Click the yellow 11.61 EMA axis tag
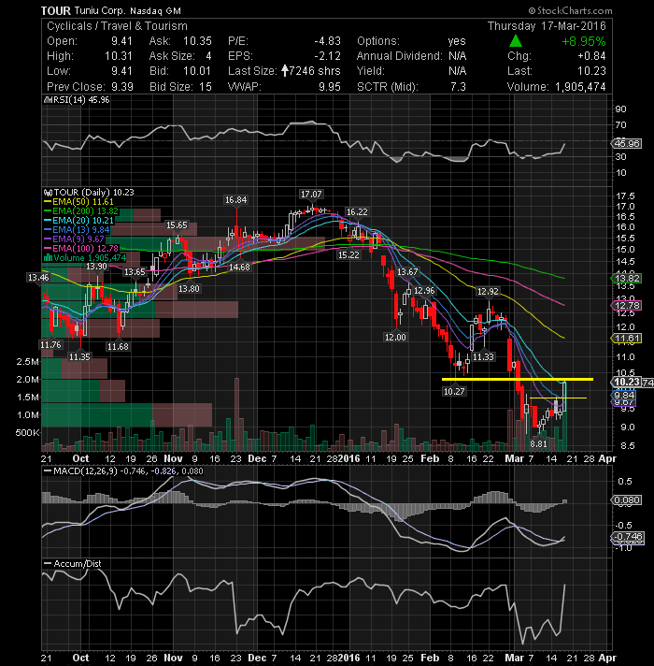Screen dimensions: 654x666 click(x=626, y=339)
